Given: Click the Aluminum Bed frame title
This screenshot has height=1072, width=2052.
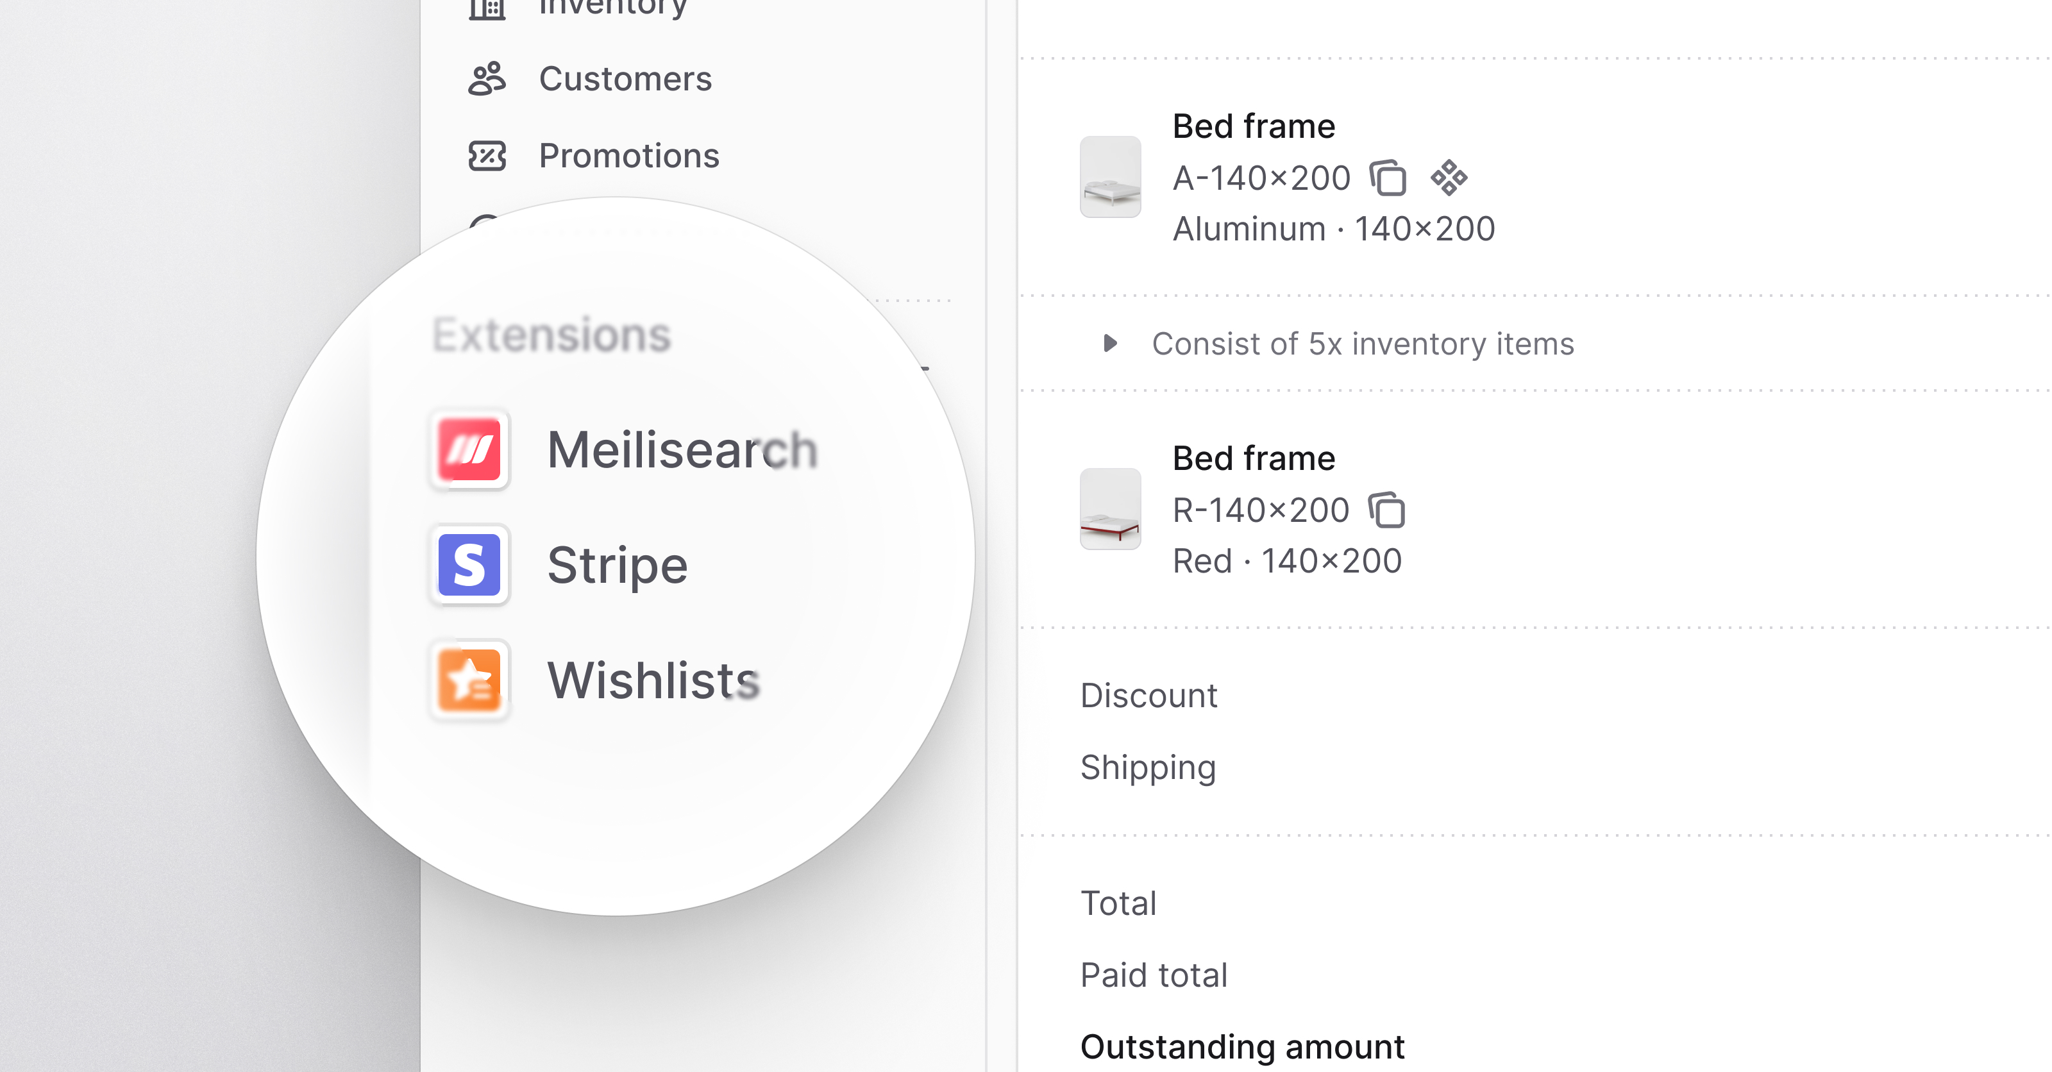Looking at the screenshot, I should click(1254, 126).
